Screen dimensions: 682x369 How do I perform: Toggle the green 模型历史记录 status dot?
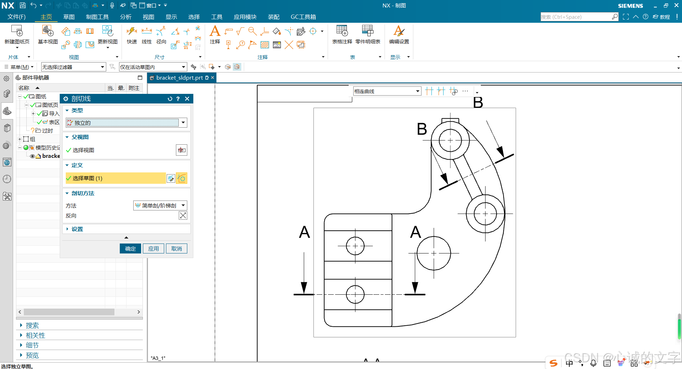(26, 148)
